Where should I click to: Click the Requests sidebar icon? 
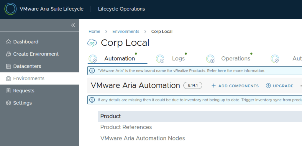9,91
